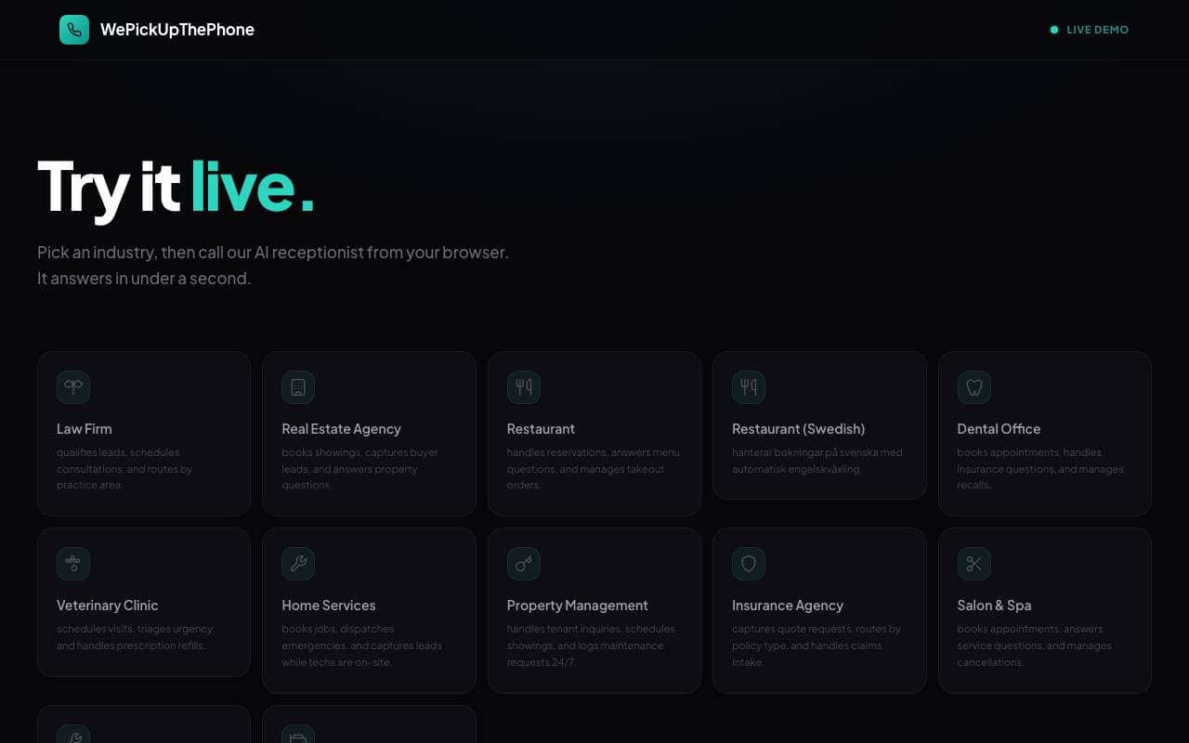Click the Restaurant utensils icon
This screenshot has height=743, width=1189.
524,387
